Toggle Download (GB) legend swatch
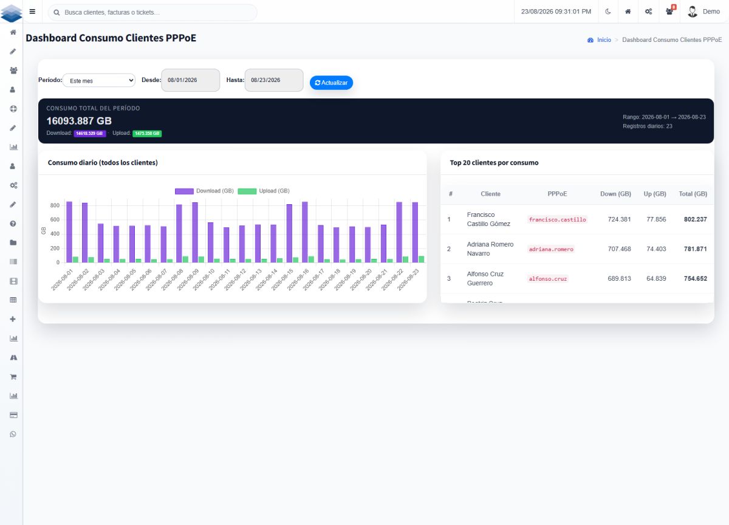Viewport: 729px width, 525px height. point(184,191)
